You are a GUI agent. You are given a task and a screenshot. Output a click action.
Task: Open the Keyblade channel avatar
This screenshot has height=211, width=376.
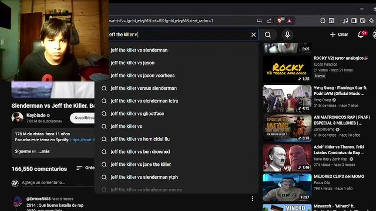pos(17,118)
